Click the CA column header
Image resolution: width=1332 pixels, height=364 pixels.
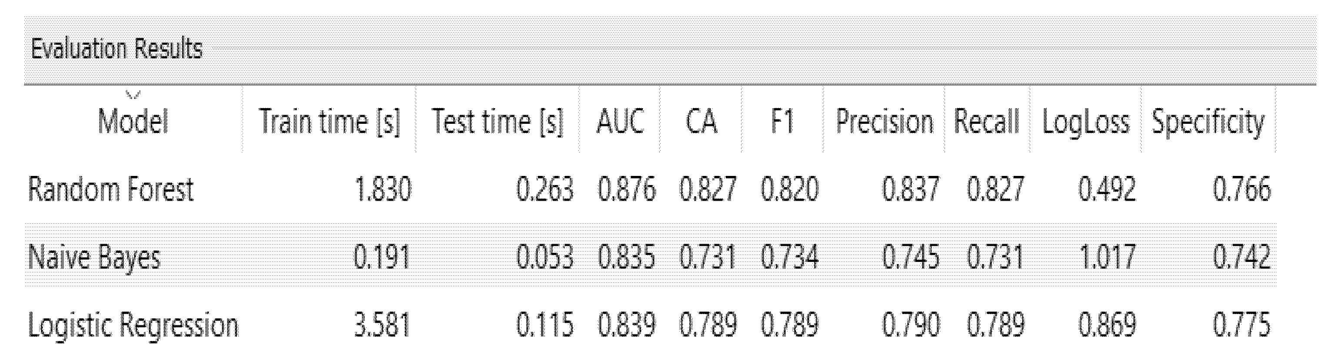coord(701,122)
